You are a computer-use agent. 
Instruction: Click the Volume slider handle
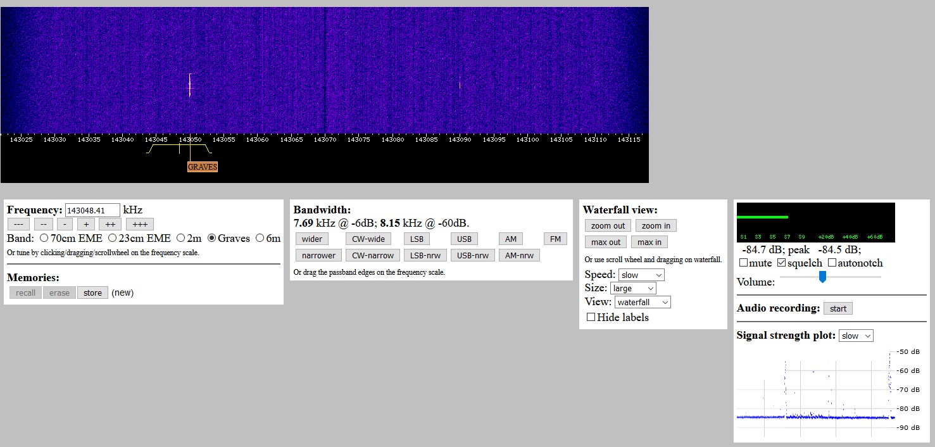click(x=822, y=277)
